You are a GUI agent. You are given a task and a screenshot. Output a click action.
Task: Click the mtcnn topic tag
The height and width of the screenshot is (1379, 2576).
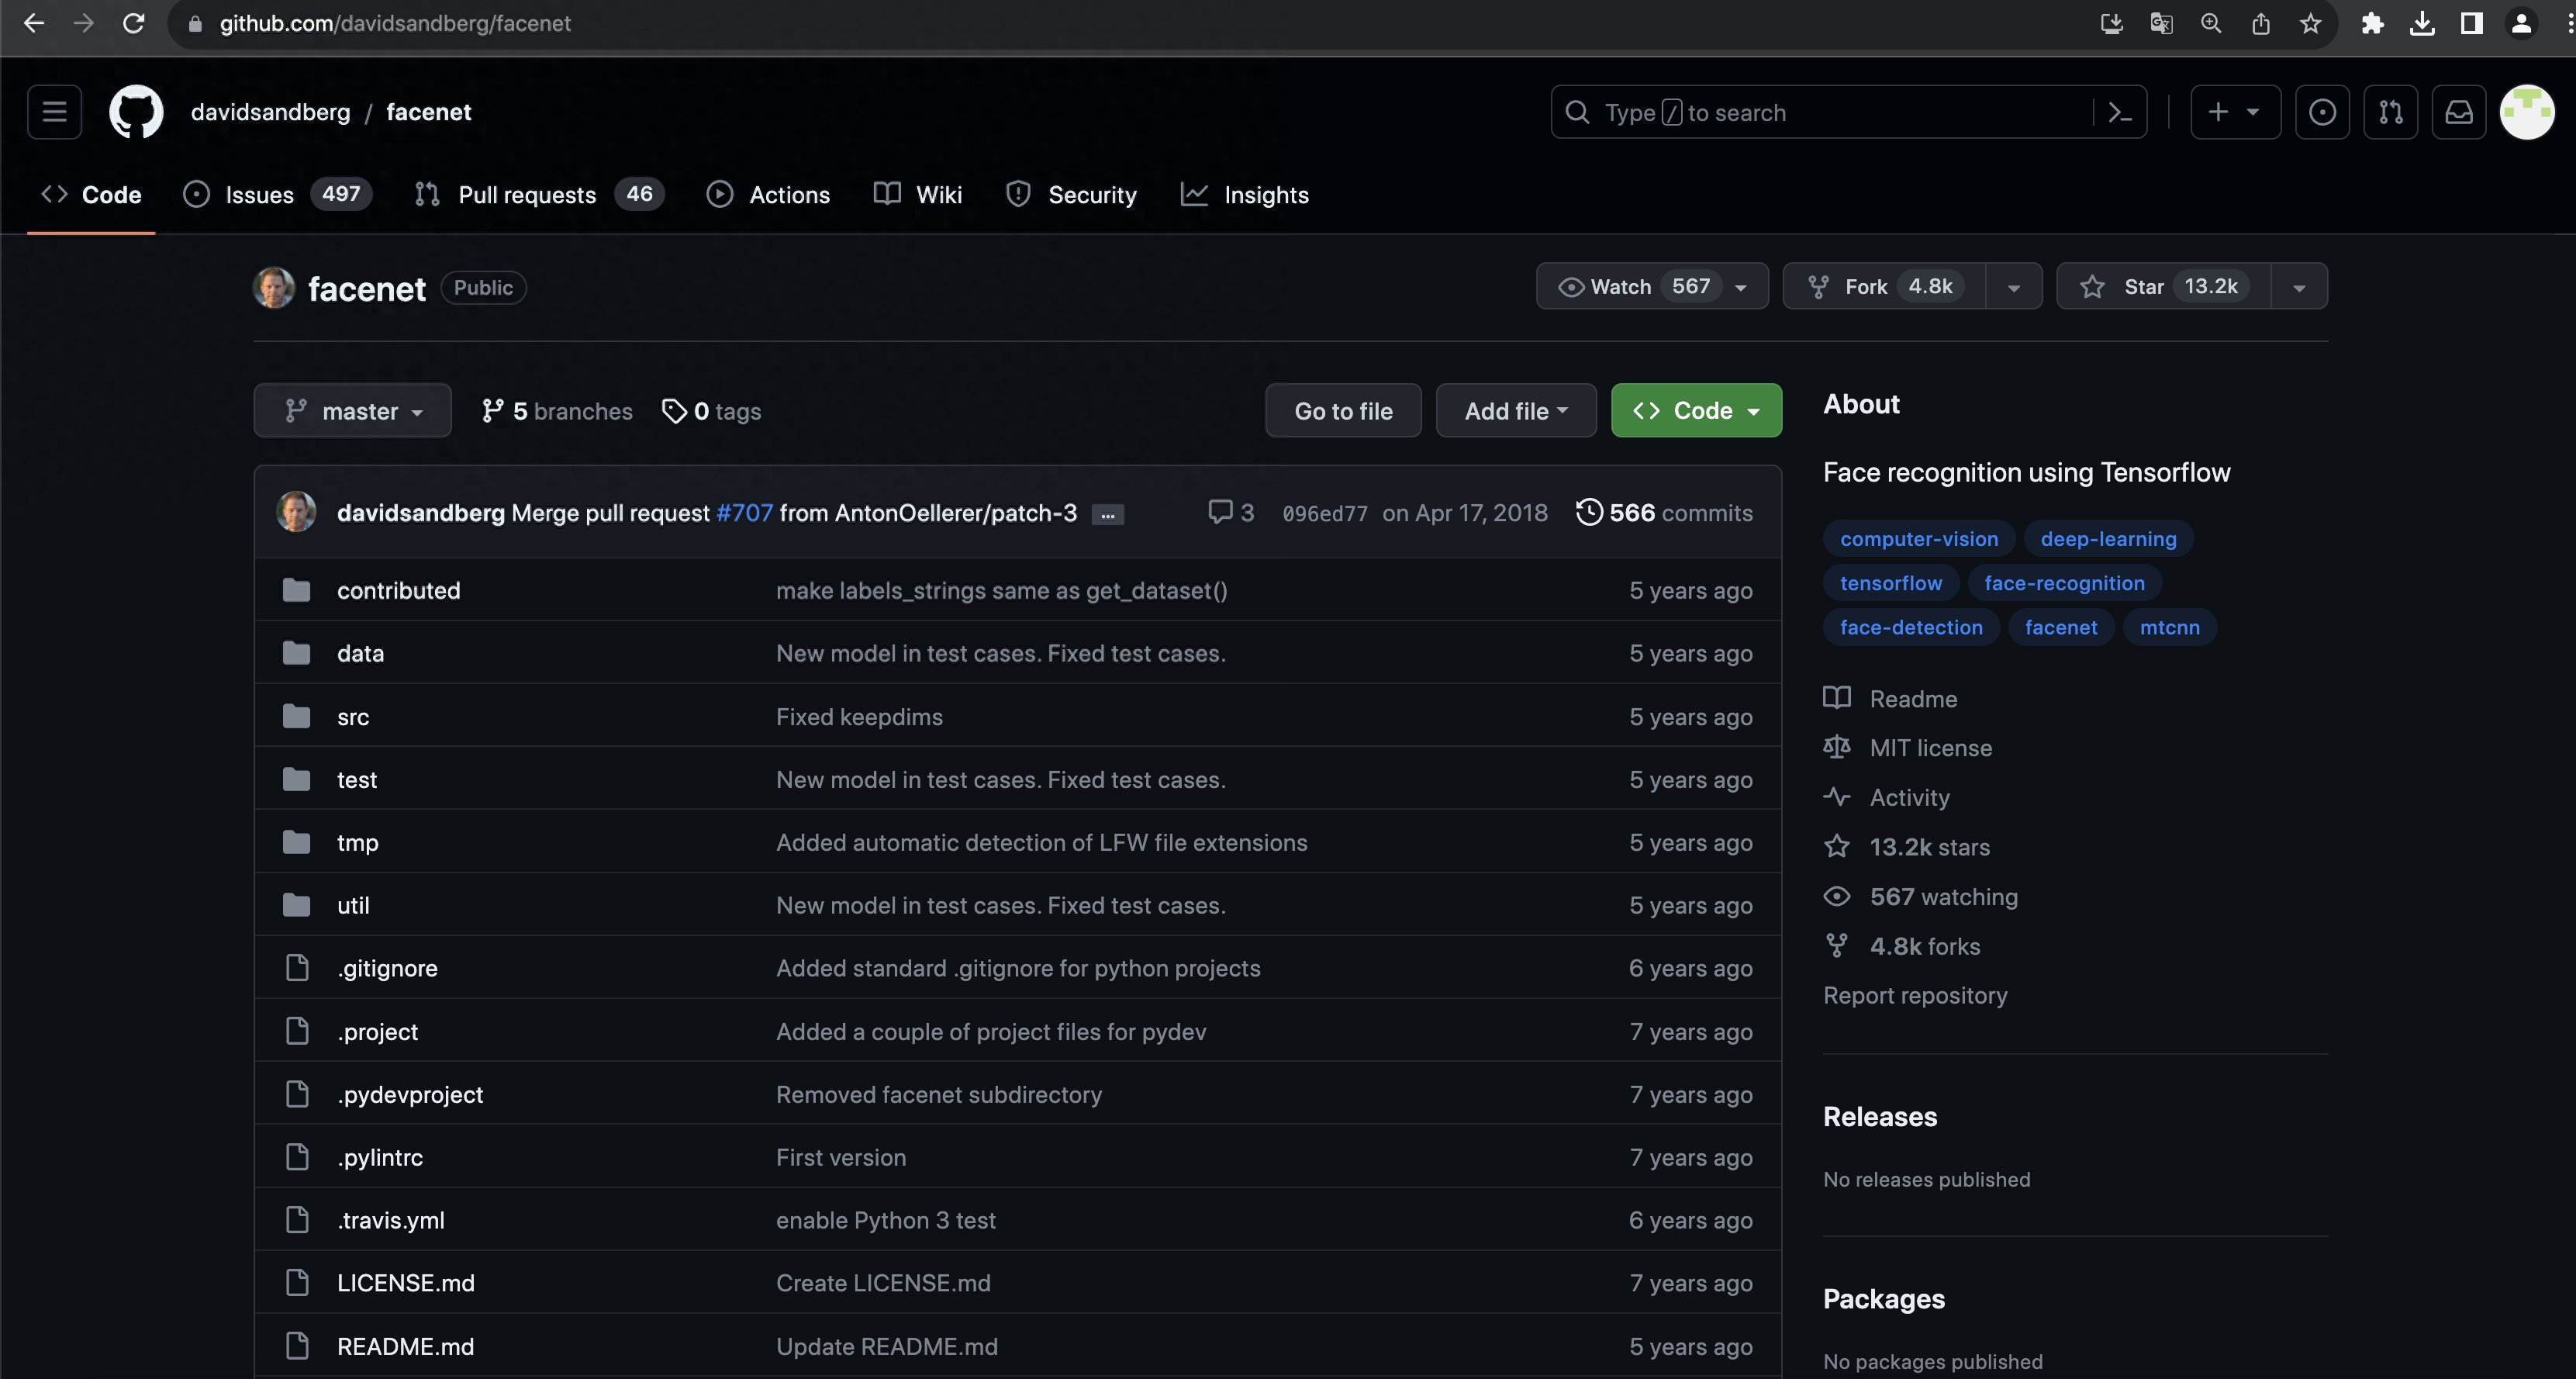[2169, 627]
